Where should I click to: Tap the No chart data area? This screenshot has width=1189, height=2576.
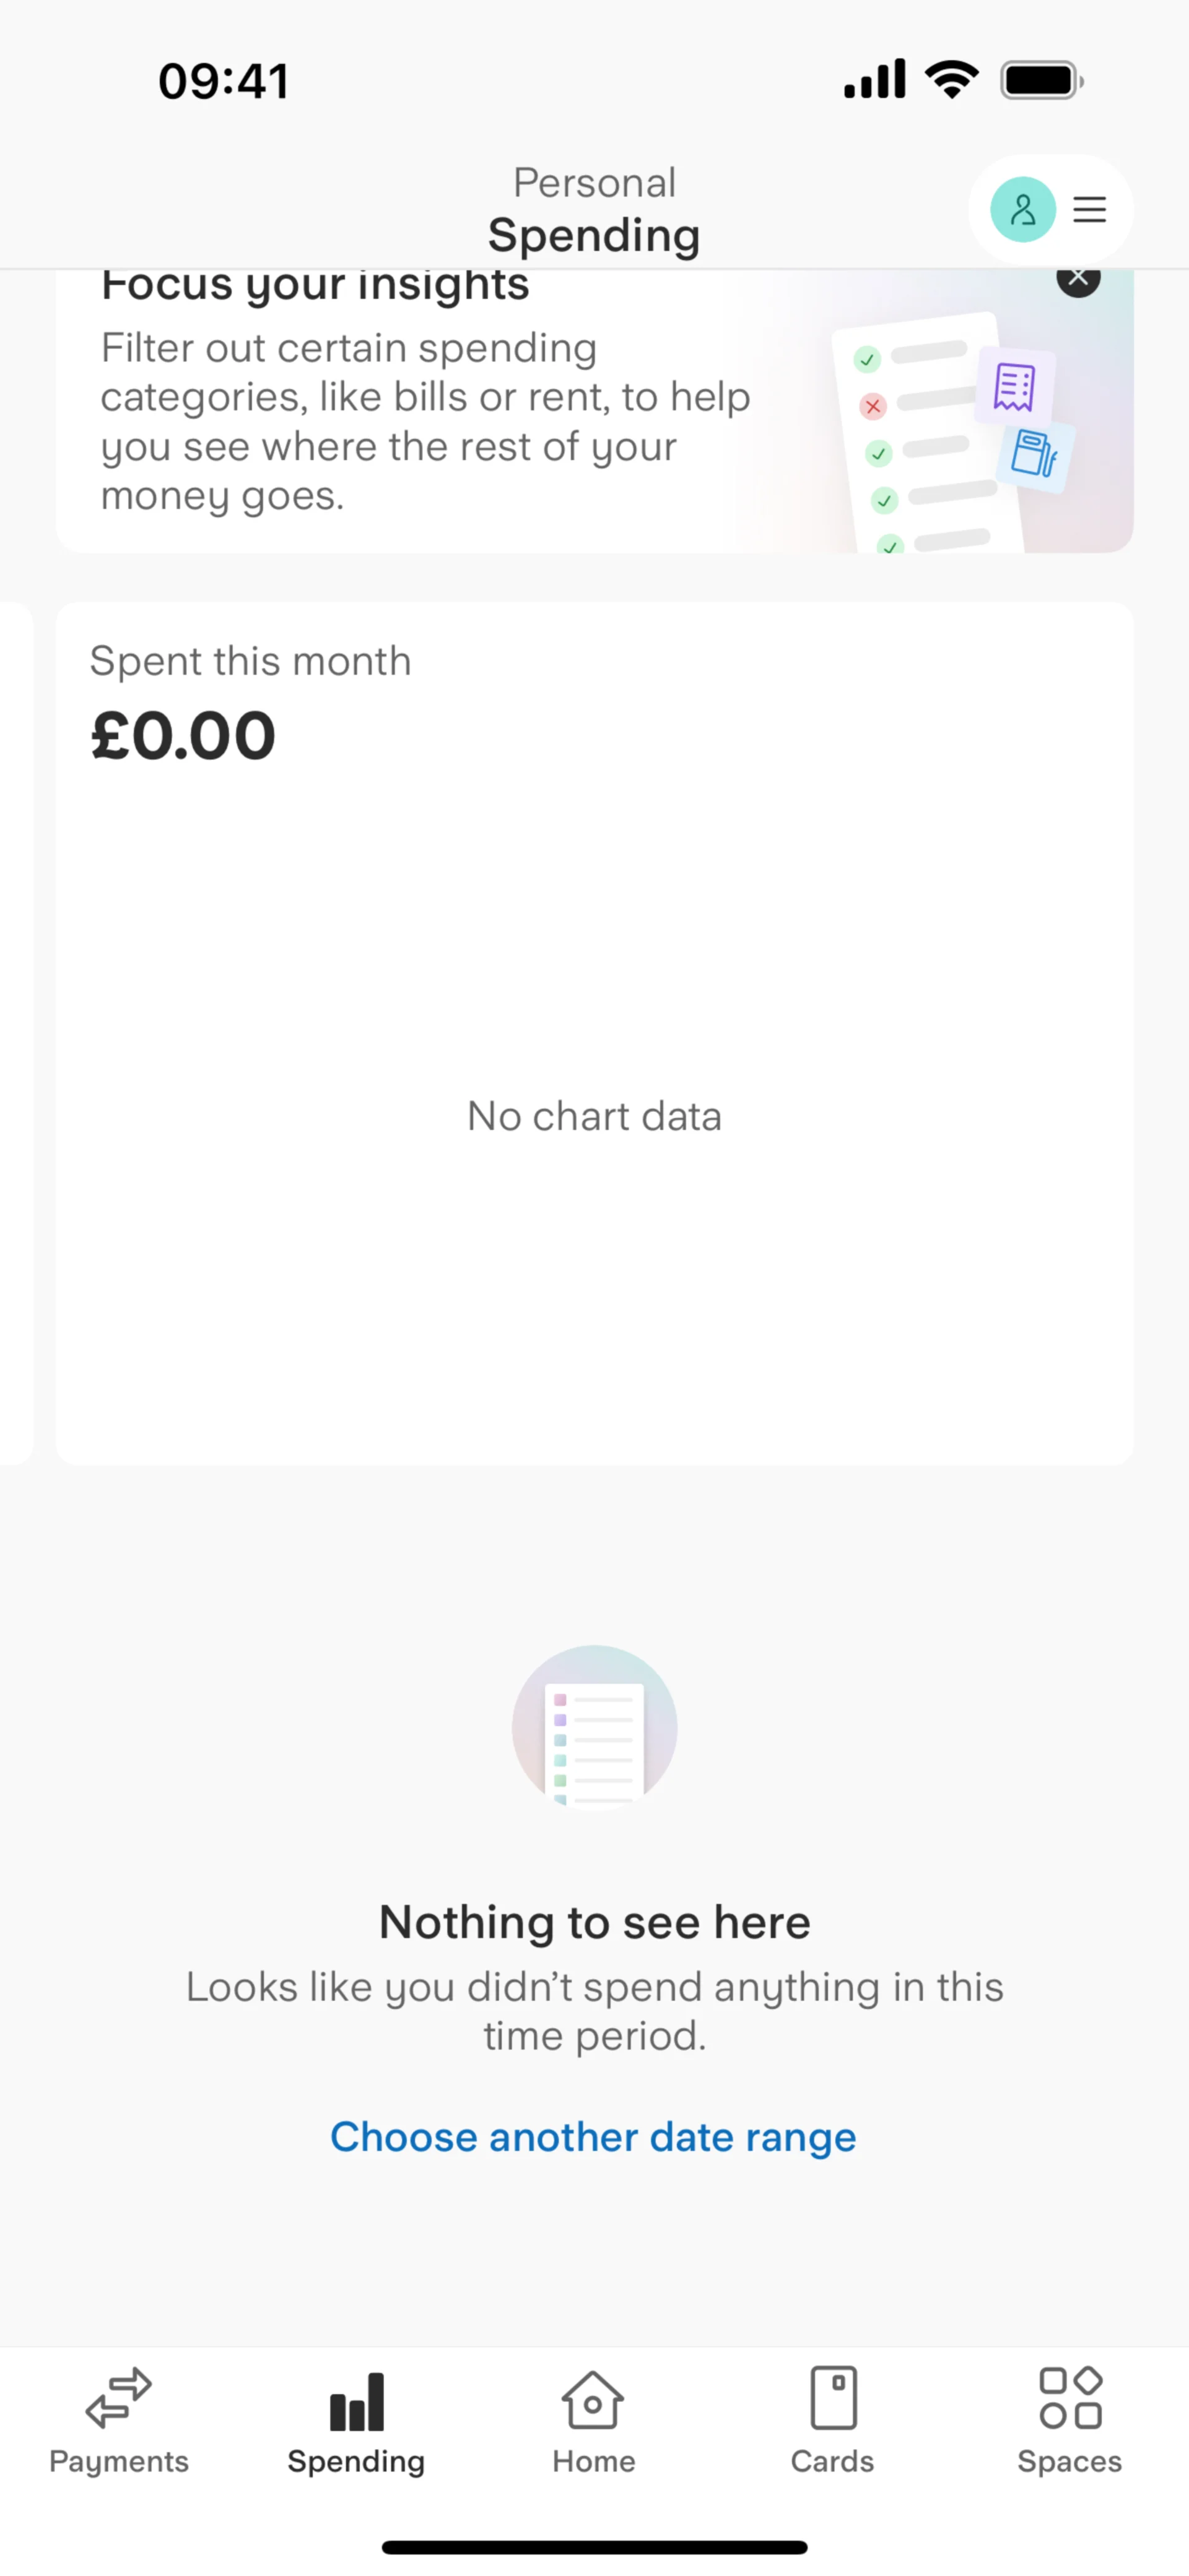pyautogui.click(x=594, y=1117)
